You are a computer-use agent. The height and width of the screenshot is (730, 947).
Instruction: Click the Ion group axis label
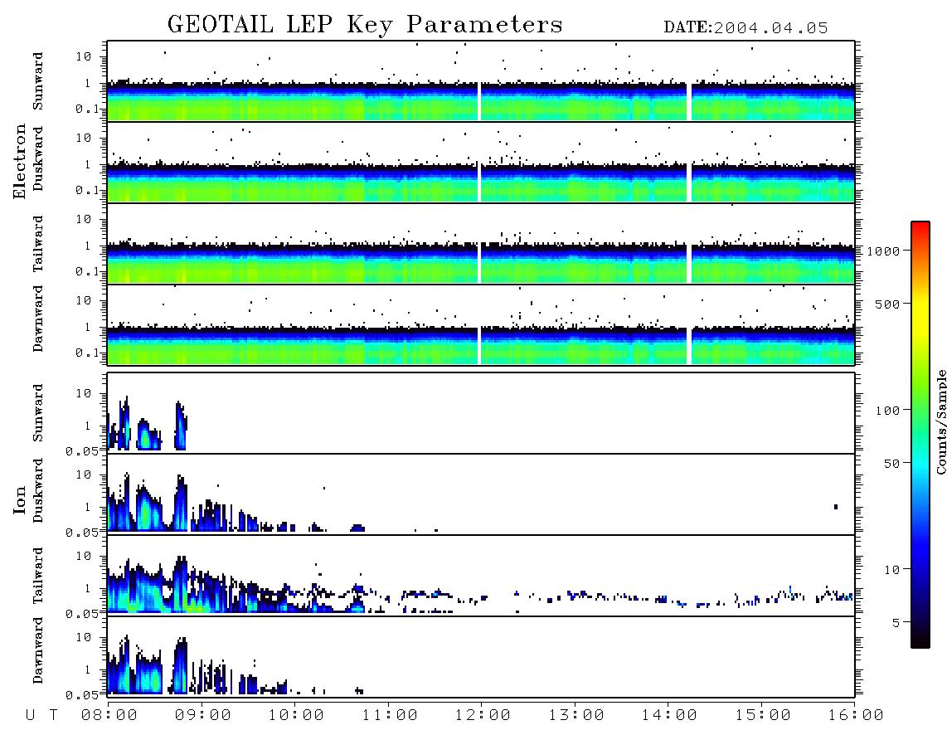(x=20, y=499)
